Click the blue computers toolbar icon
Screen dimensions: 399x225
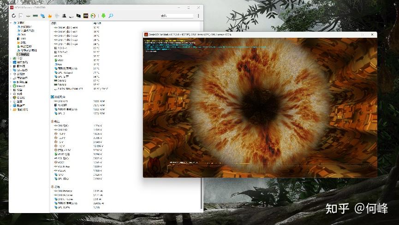[43, 16]
